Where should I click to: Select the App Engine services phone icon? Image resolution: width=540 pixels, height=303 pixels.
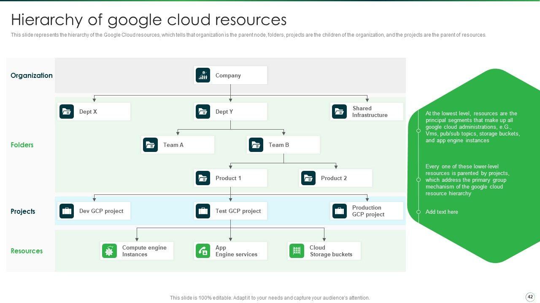pyautogui.click(x=203, y=251)
